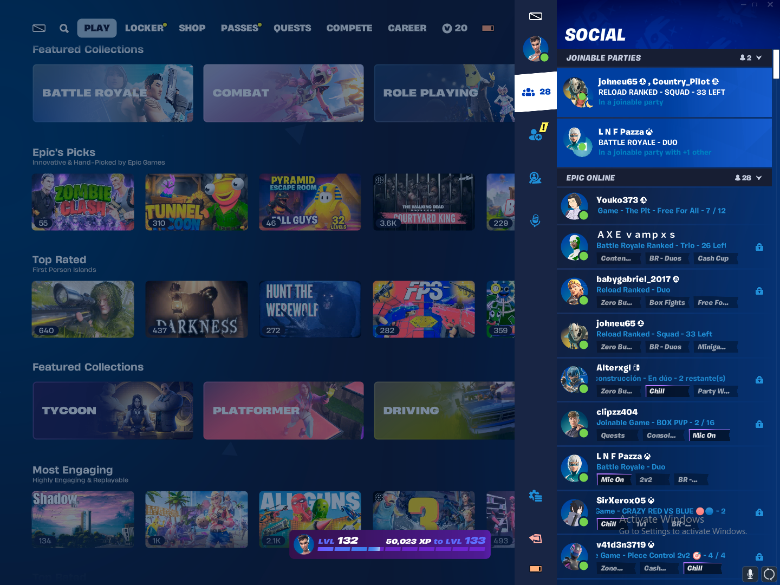Click the lock icon for Alterxgl
This screenshot has width=780, height=585.
click(759, 380)
